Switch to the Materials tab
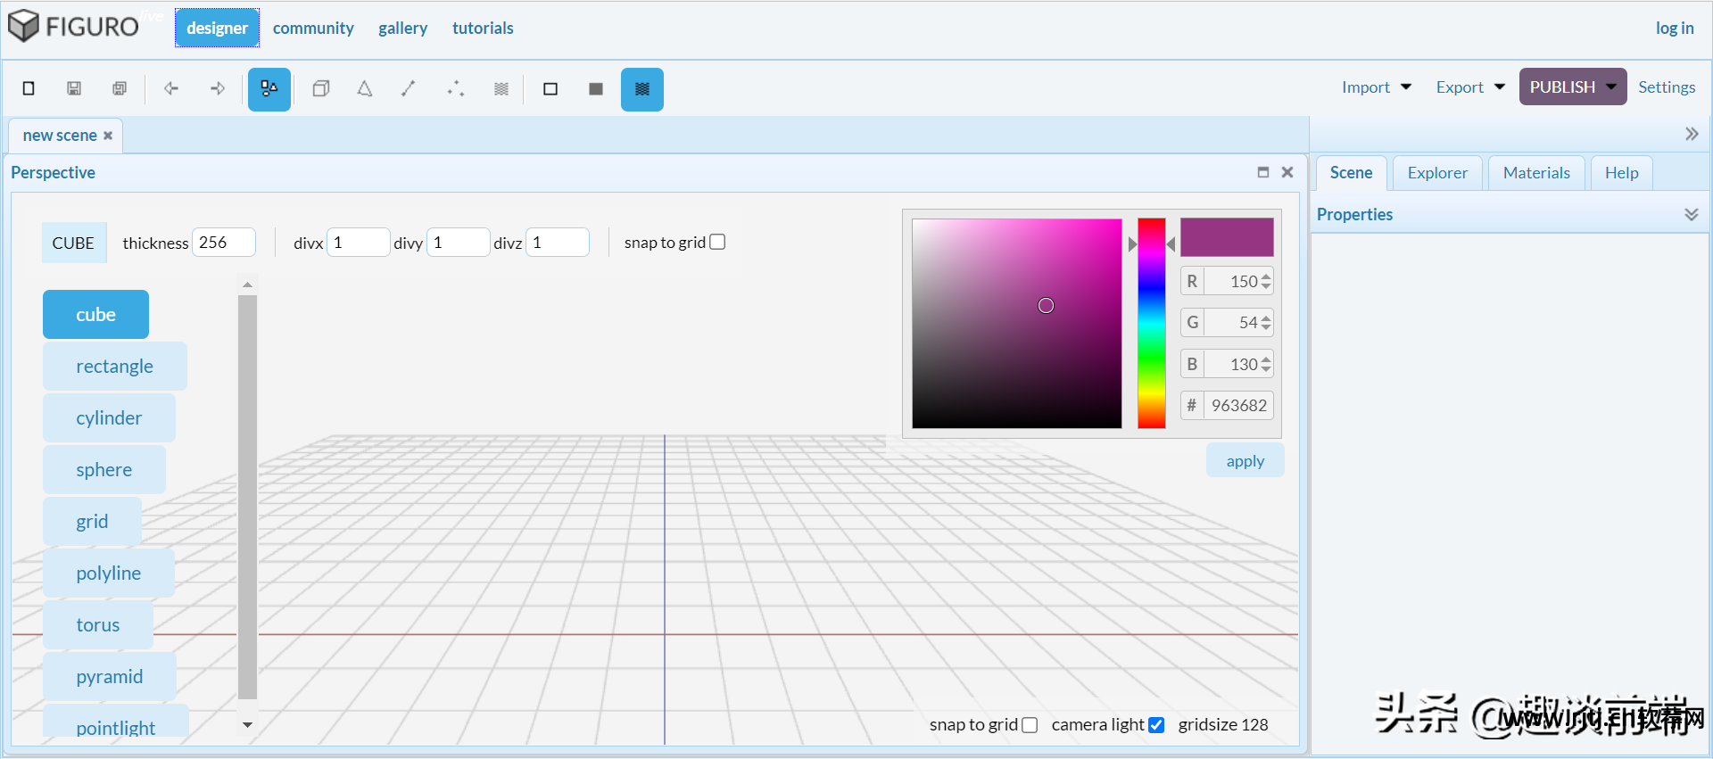Screen dimensions: 1713x759 click(1536, 173)
